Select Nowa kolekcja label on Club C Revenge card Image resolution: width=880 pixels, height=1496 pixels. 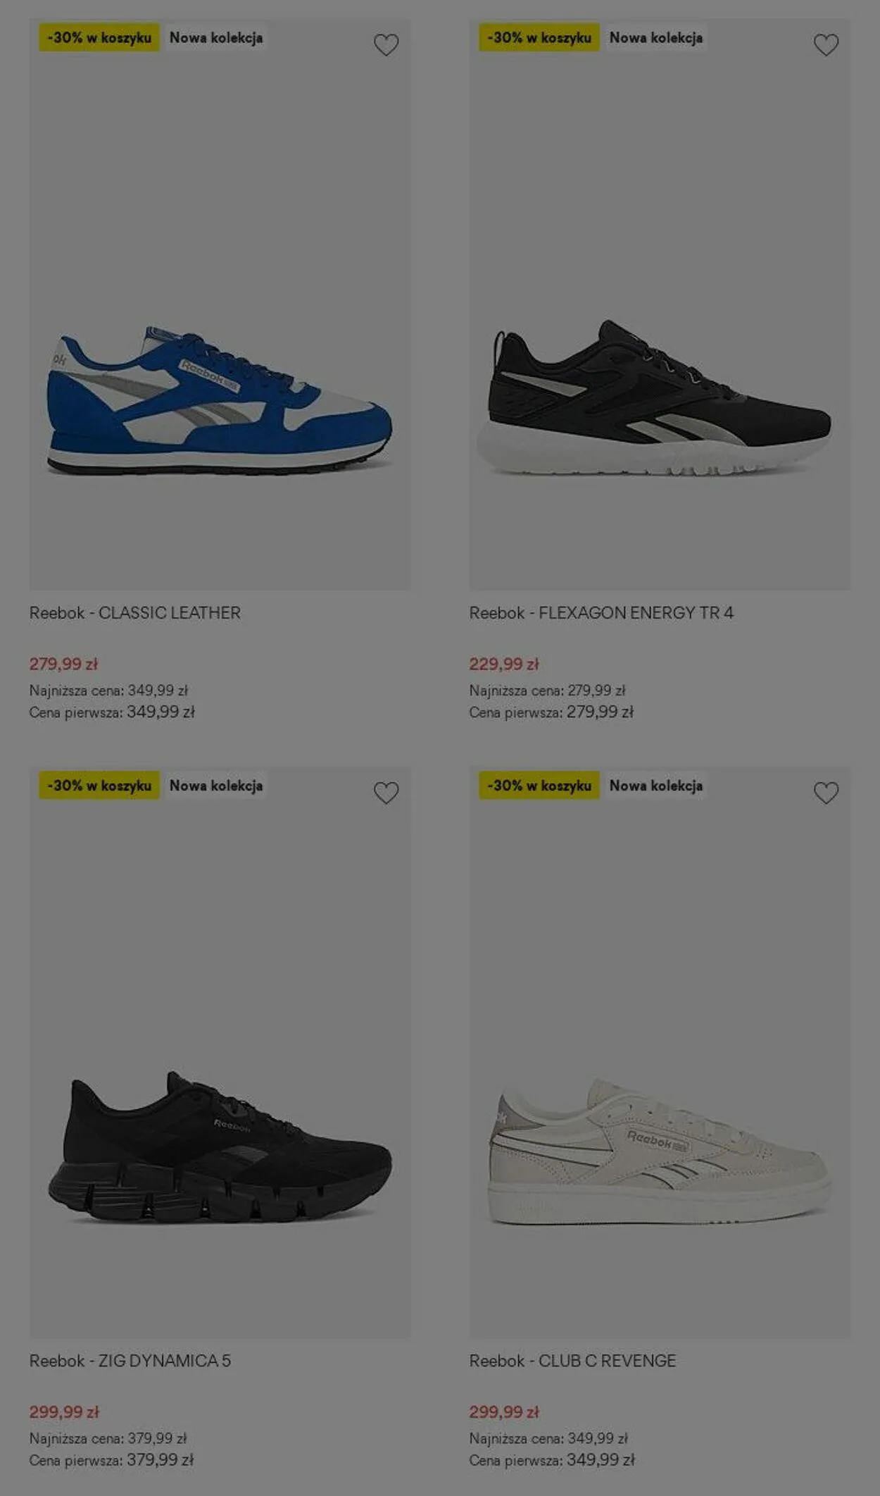pyautogui.click(x=656, y=785)
